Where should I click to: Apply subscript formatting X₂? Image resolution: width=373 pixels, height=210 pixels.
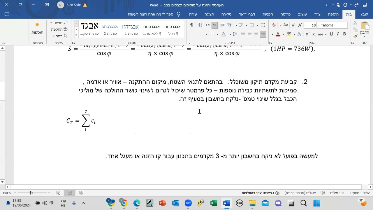pyautogui.click(x=314, y=34)
